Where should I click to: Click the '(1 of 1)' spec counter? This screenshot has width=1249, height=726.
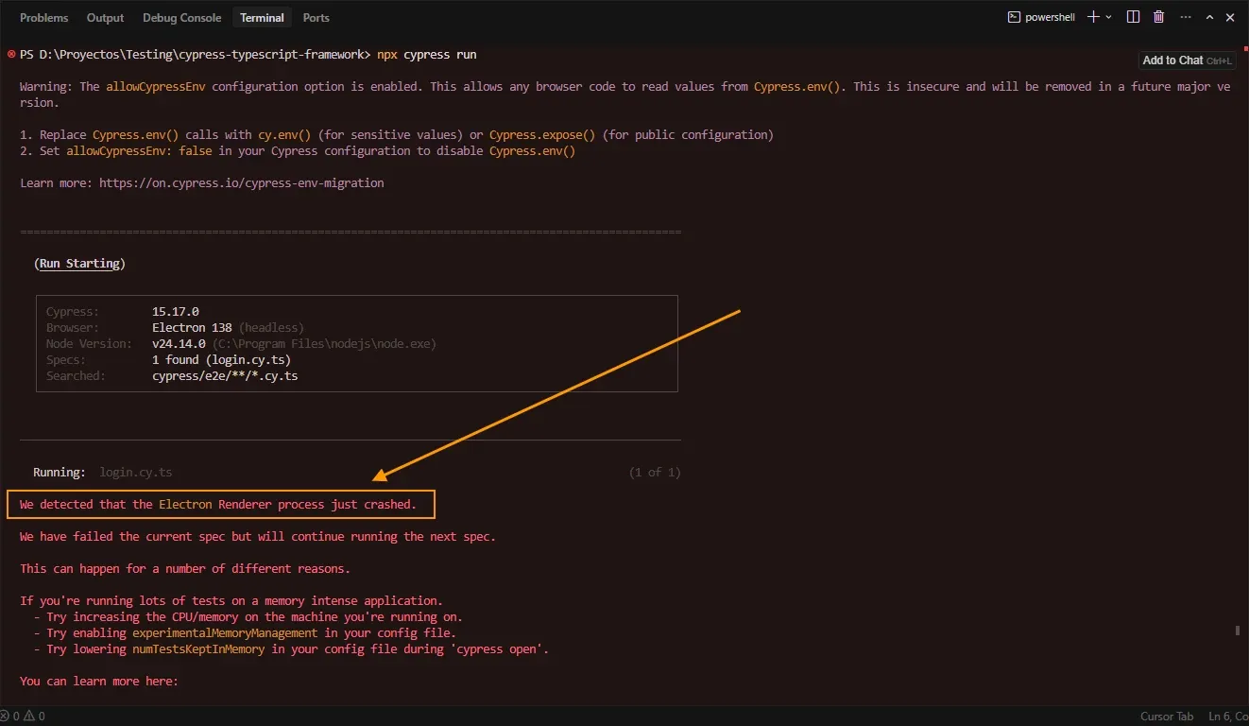point(655,473)
